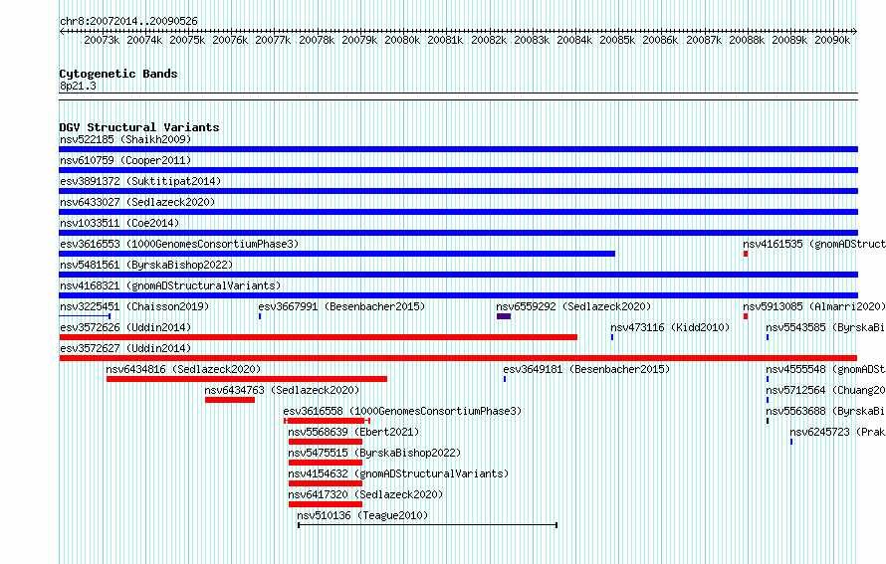Select nsv5543585 variant label
Image resolution: width=886 pixels, height=564 pixels.
pyautogui.click(x=825, y=327)
